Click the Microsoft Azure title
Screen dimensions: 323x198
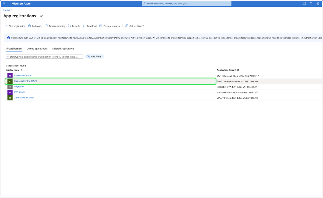(21, 3)
